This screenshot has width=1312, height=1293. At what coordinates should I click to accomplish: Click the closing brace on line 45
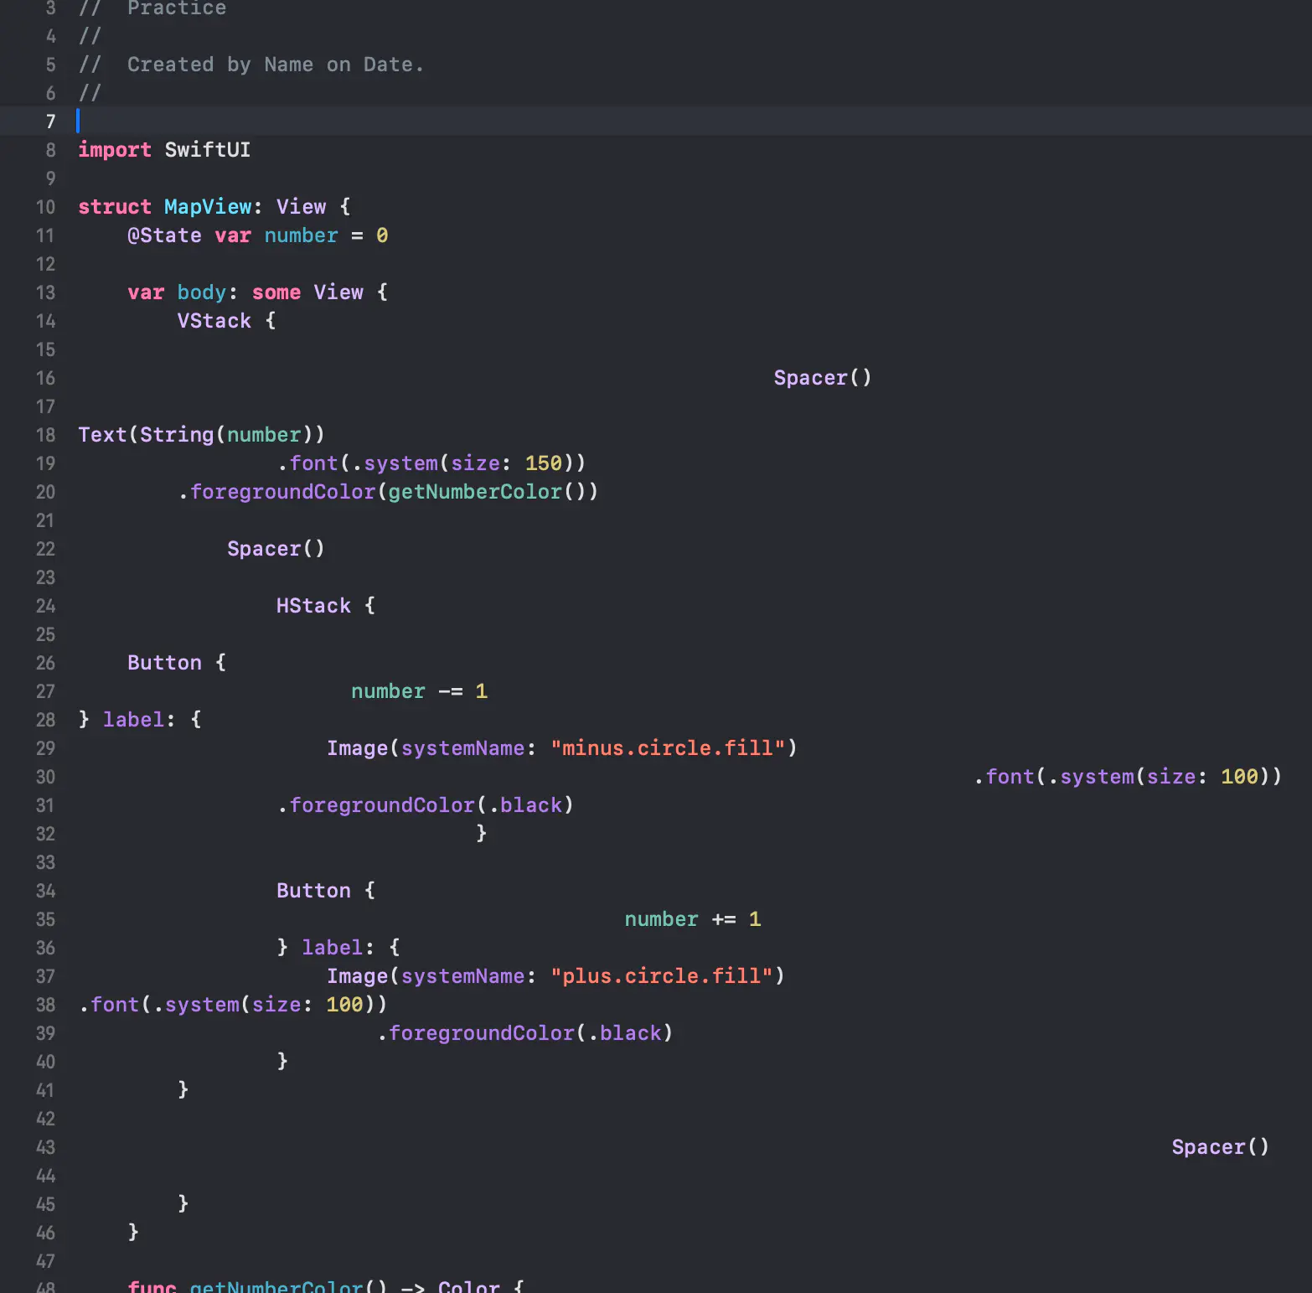[183, 1204]
